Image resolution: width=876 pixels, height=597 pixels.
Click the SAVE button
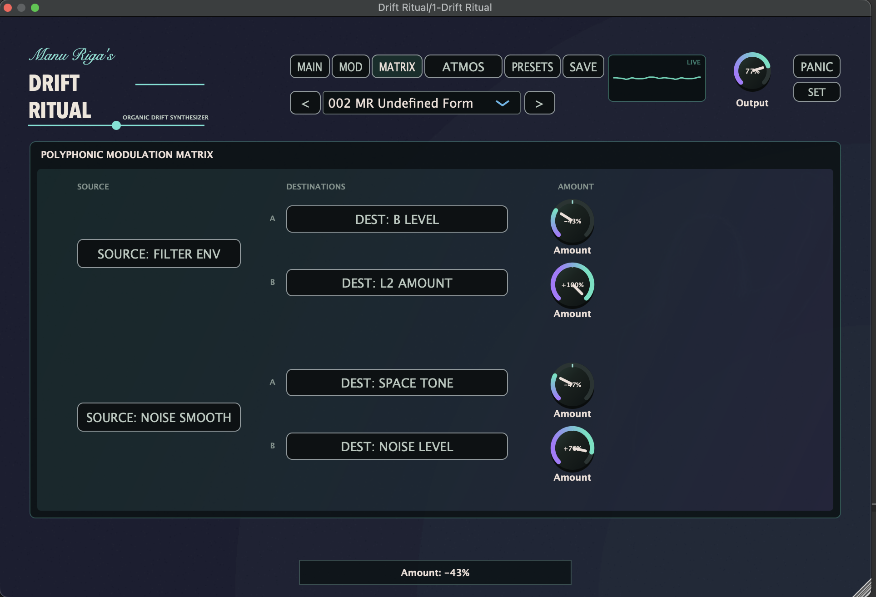583,67
